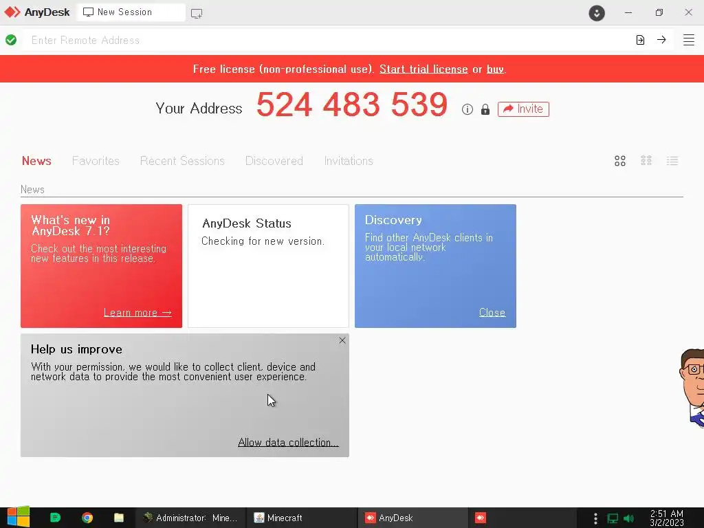Open the file transfer browse icon
Viewport: 704px width, 528px height.
tap(640, 40)
